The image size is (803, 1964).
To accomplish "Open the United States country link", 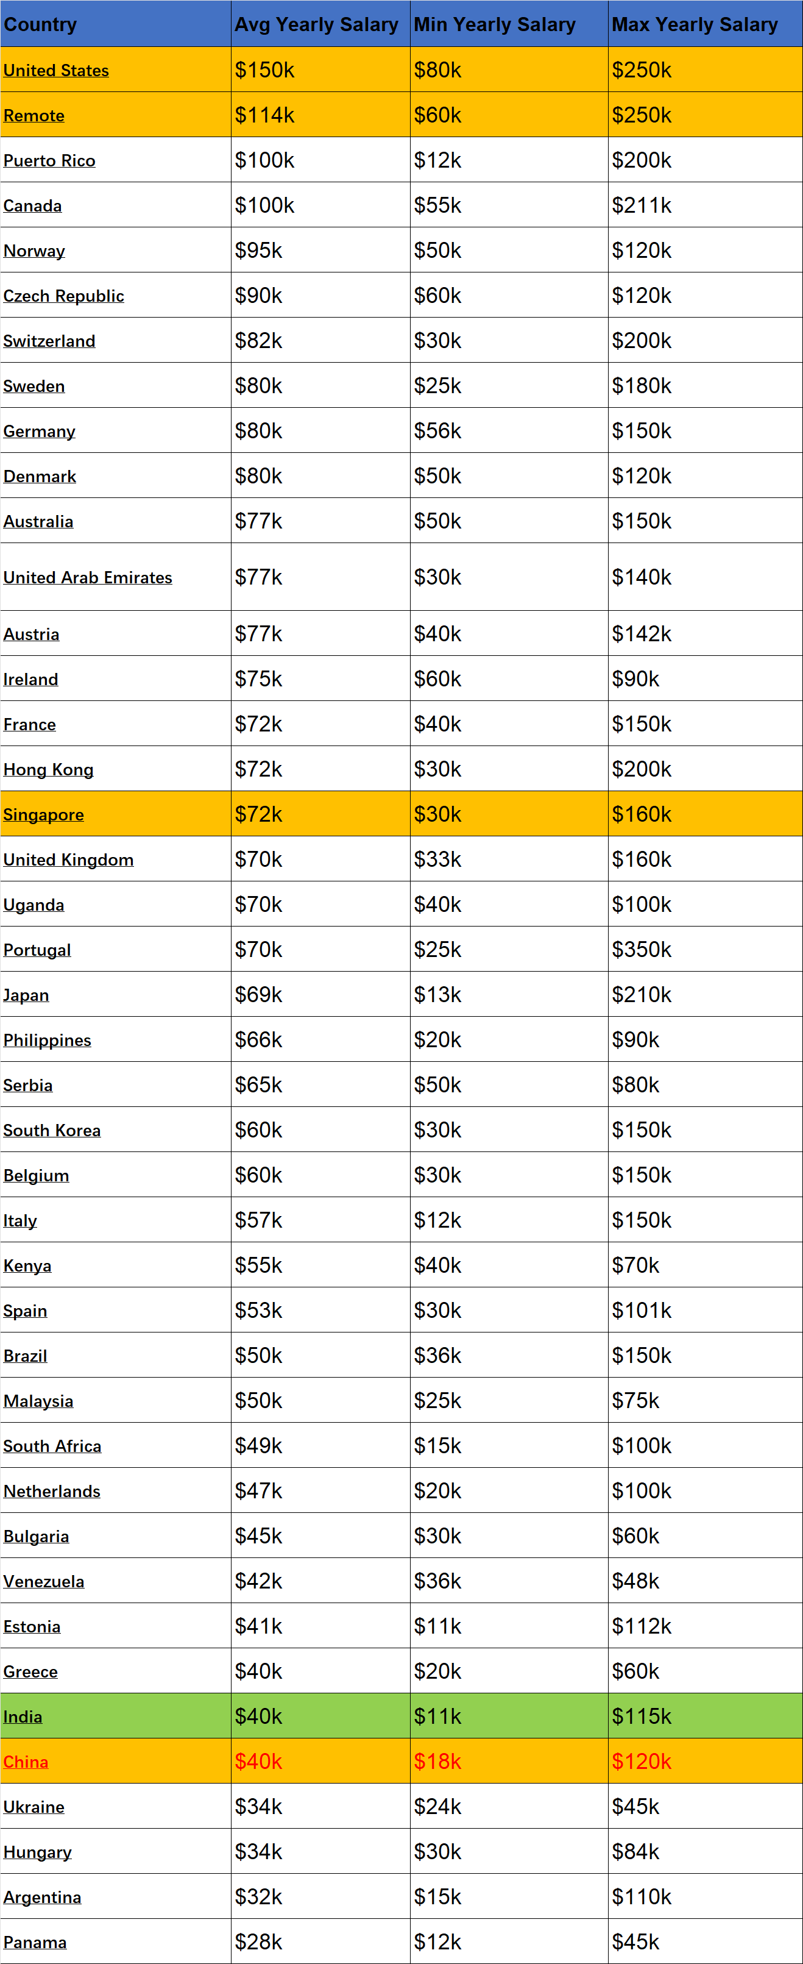I will 57,70.
